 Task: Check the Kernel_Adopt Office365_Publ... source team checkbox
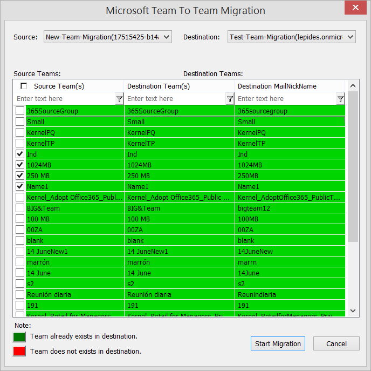[20, 197]
